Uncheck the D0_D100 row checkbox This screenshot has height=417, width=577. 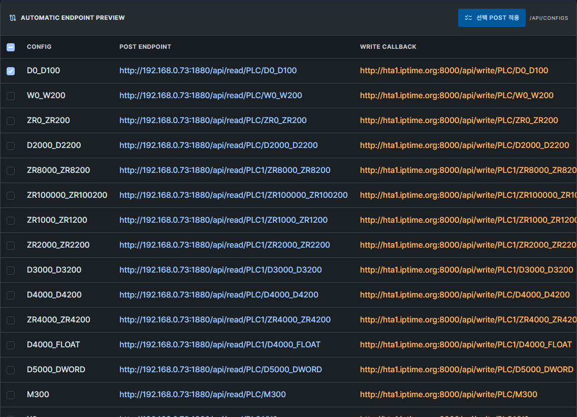point(11,71)
